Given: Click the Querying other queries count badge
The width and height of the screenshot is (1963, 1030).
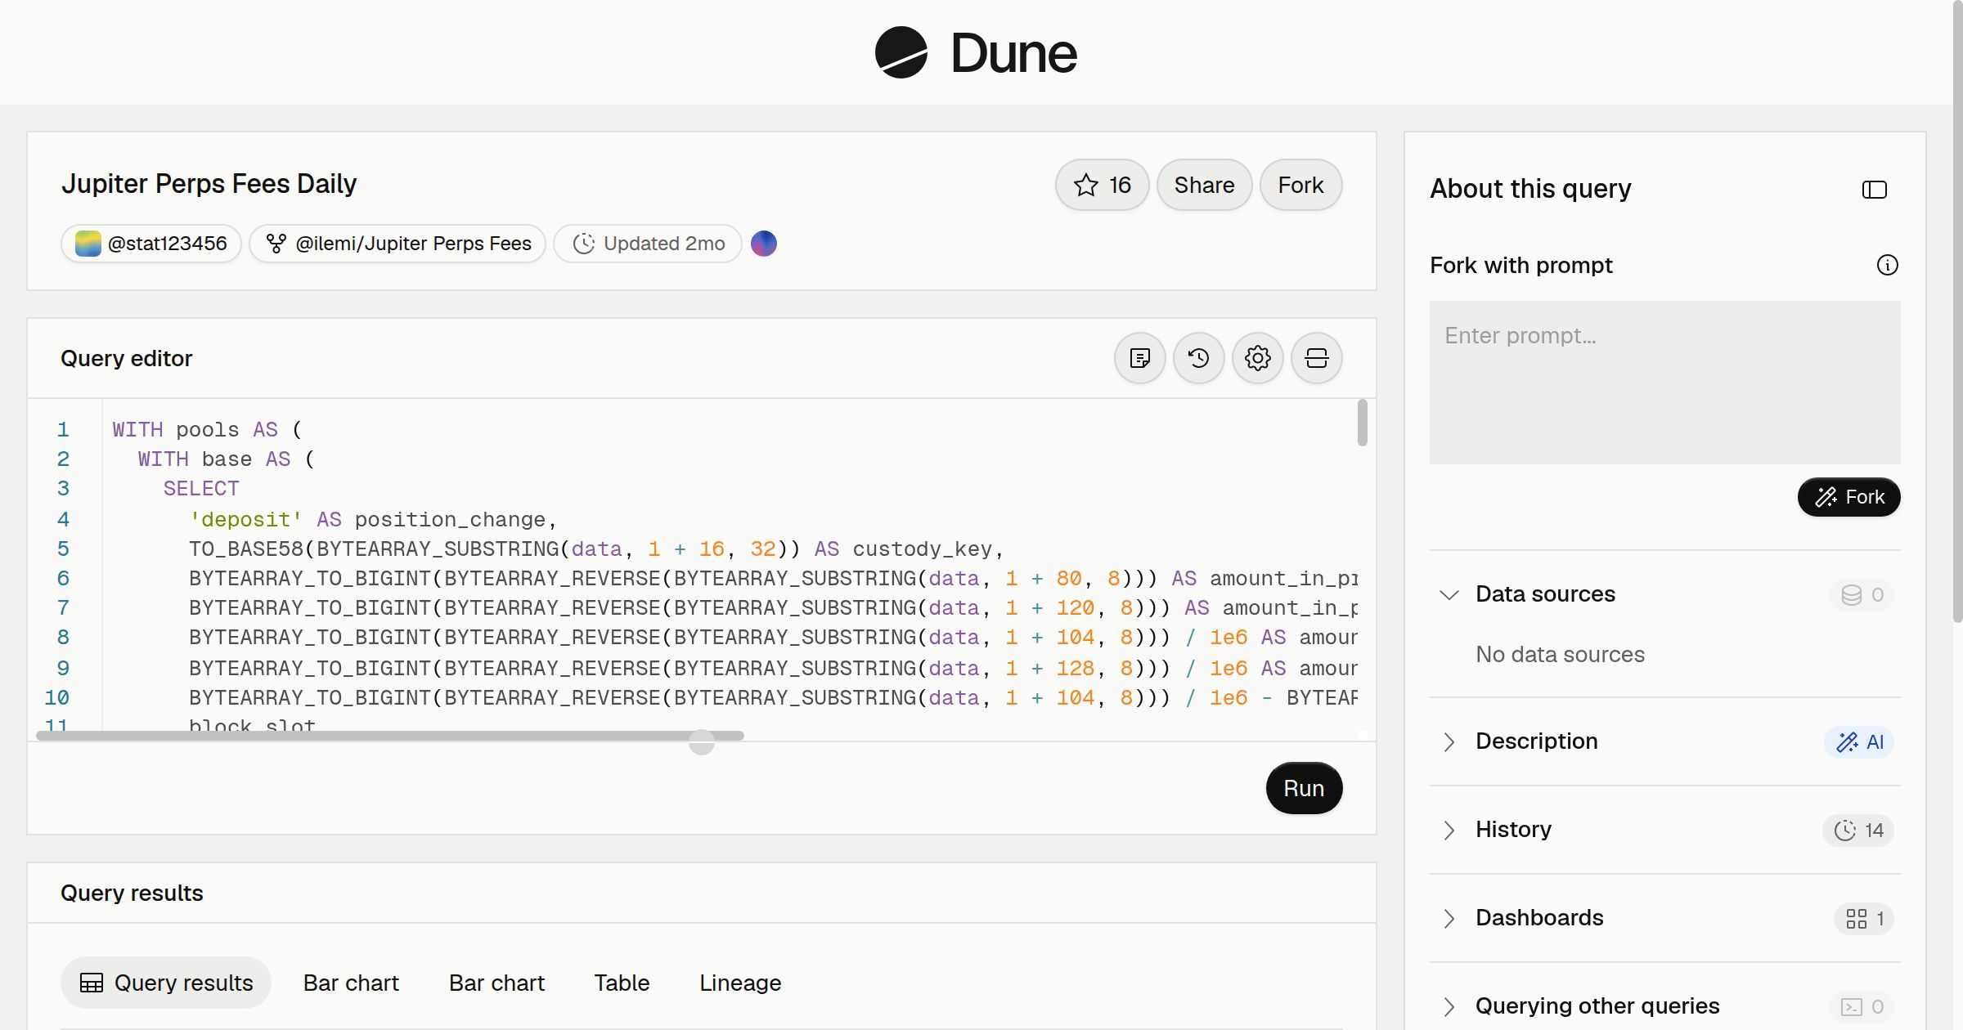Looking at the screenshot, I should [x=1862, y=1007].
